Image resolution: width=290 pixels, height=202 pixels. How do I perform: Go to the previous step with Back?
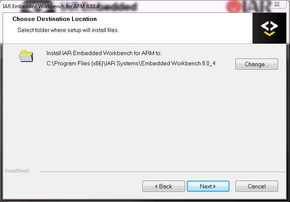[163, 186]
